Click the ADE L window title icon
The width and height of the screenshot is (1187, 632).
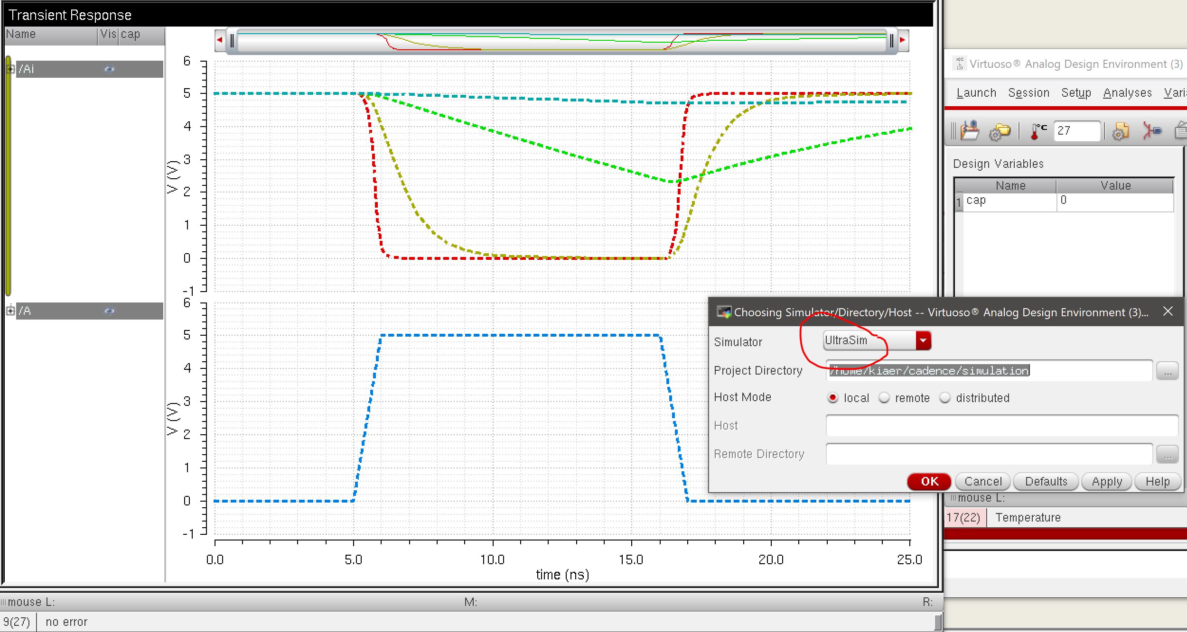pos(960,63)
